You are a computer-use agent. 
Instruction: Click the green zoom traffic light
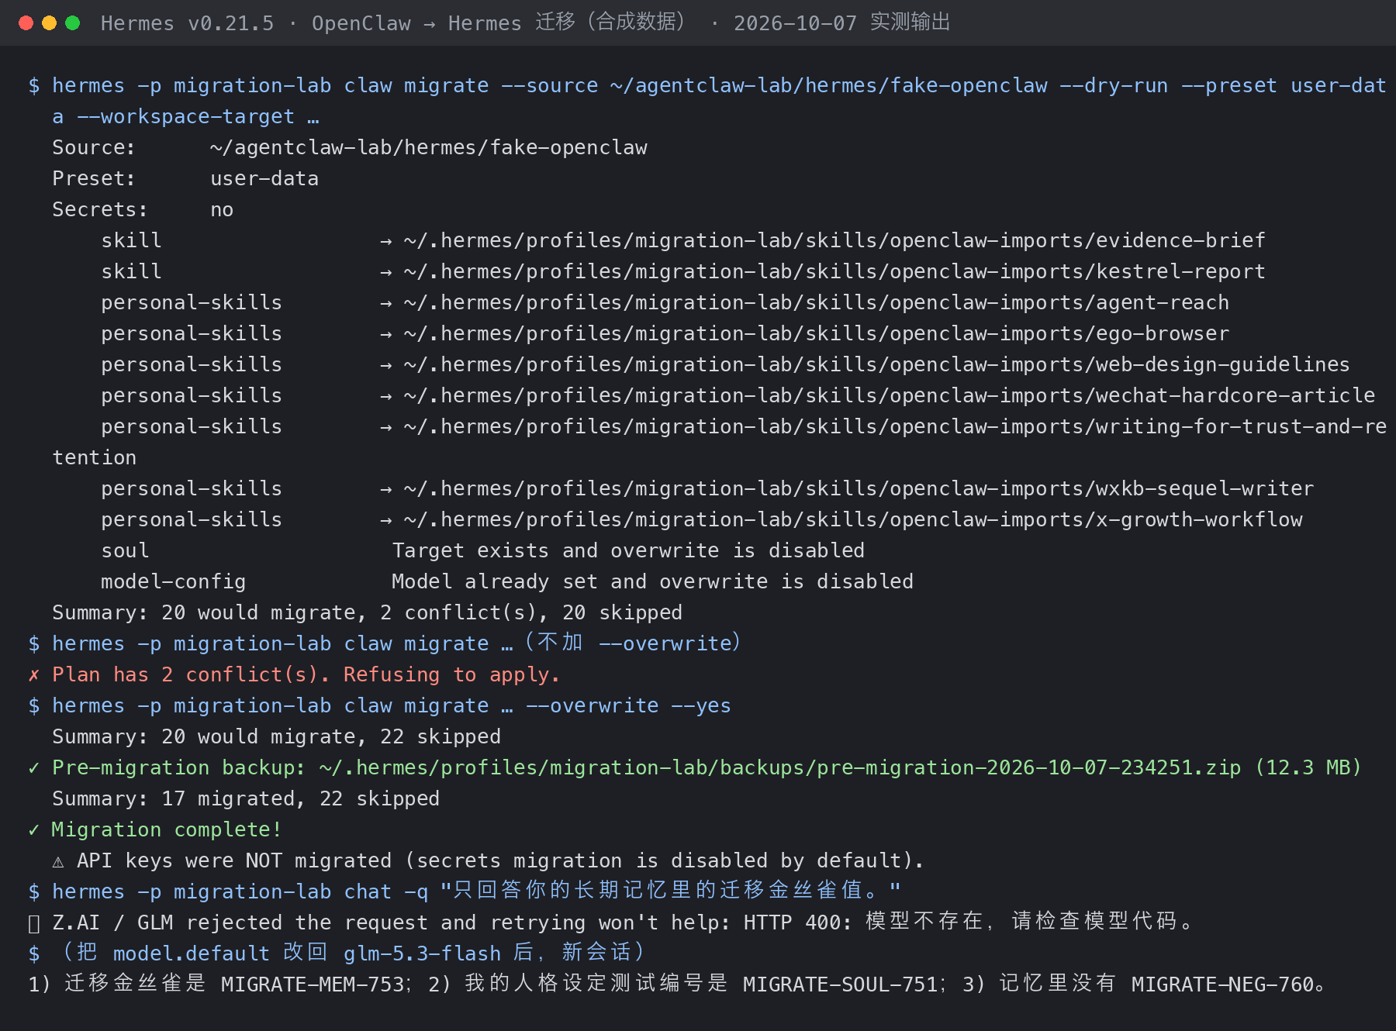point(73,23)
